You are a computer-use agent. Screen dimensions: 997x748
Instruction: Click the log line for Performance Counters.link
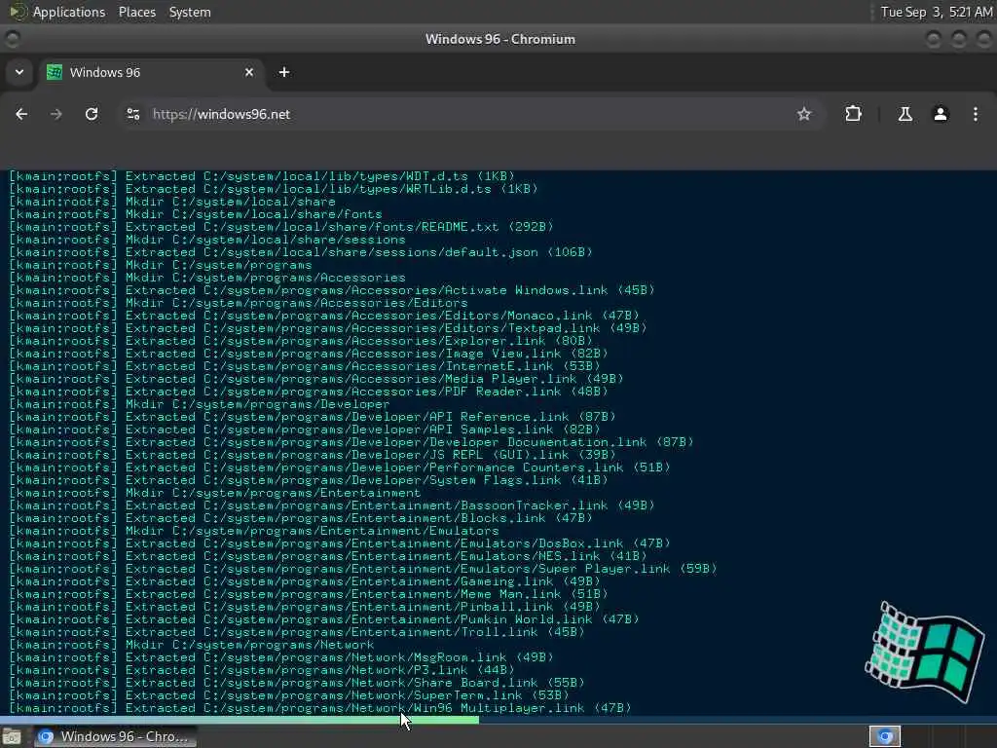(x=340, y=467)
